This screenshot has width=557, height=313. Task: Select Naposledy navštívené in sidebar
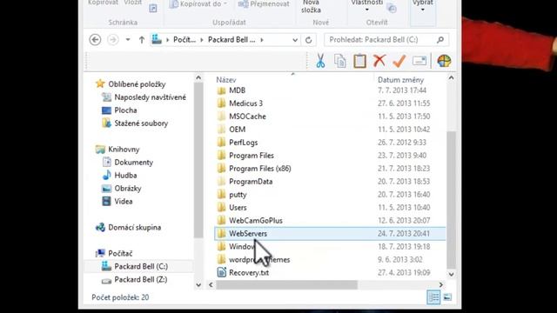click(x=144, y=97)
